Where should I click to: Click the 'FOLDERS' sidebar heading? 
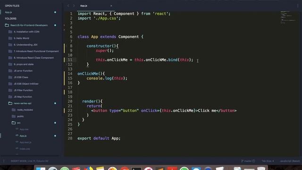[x=10, y=19]
